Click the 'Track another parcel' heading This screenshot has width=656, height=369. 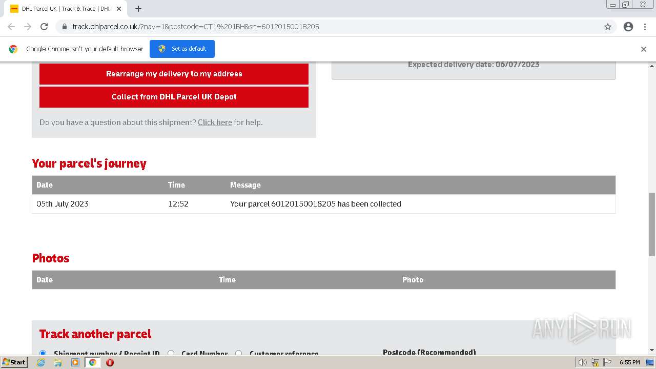coord(95,334)
